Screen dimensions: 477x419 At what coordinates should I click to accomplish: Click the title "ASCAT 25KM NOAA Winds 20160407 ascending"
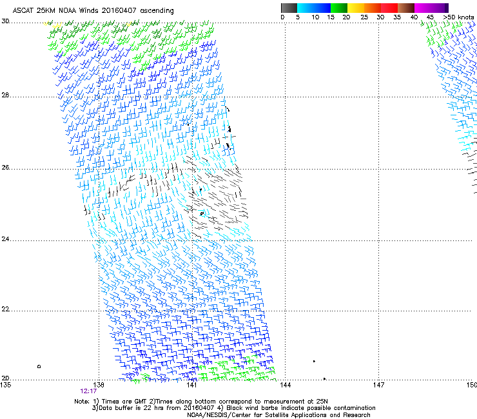(x=93, y=11)
